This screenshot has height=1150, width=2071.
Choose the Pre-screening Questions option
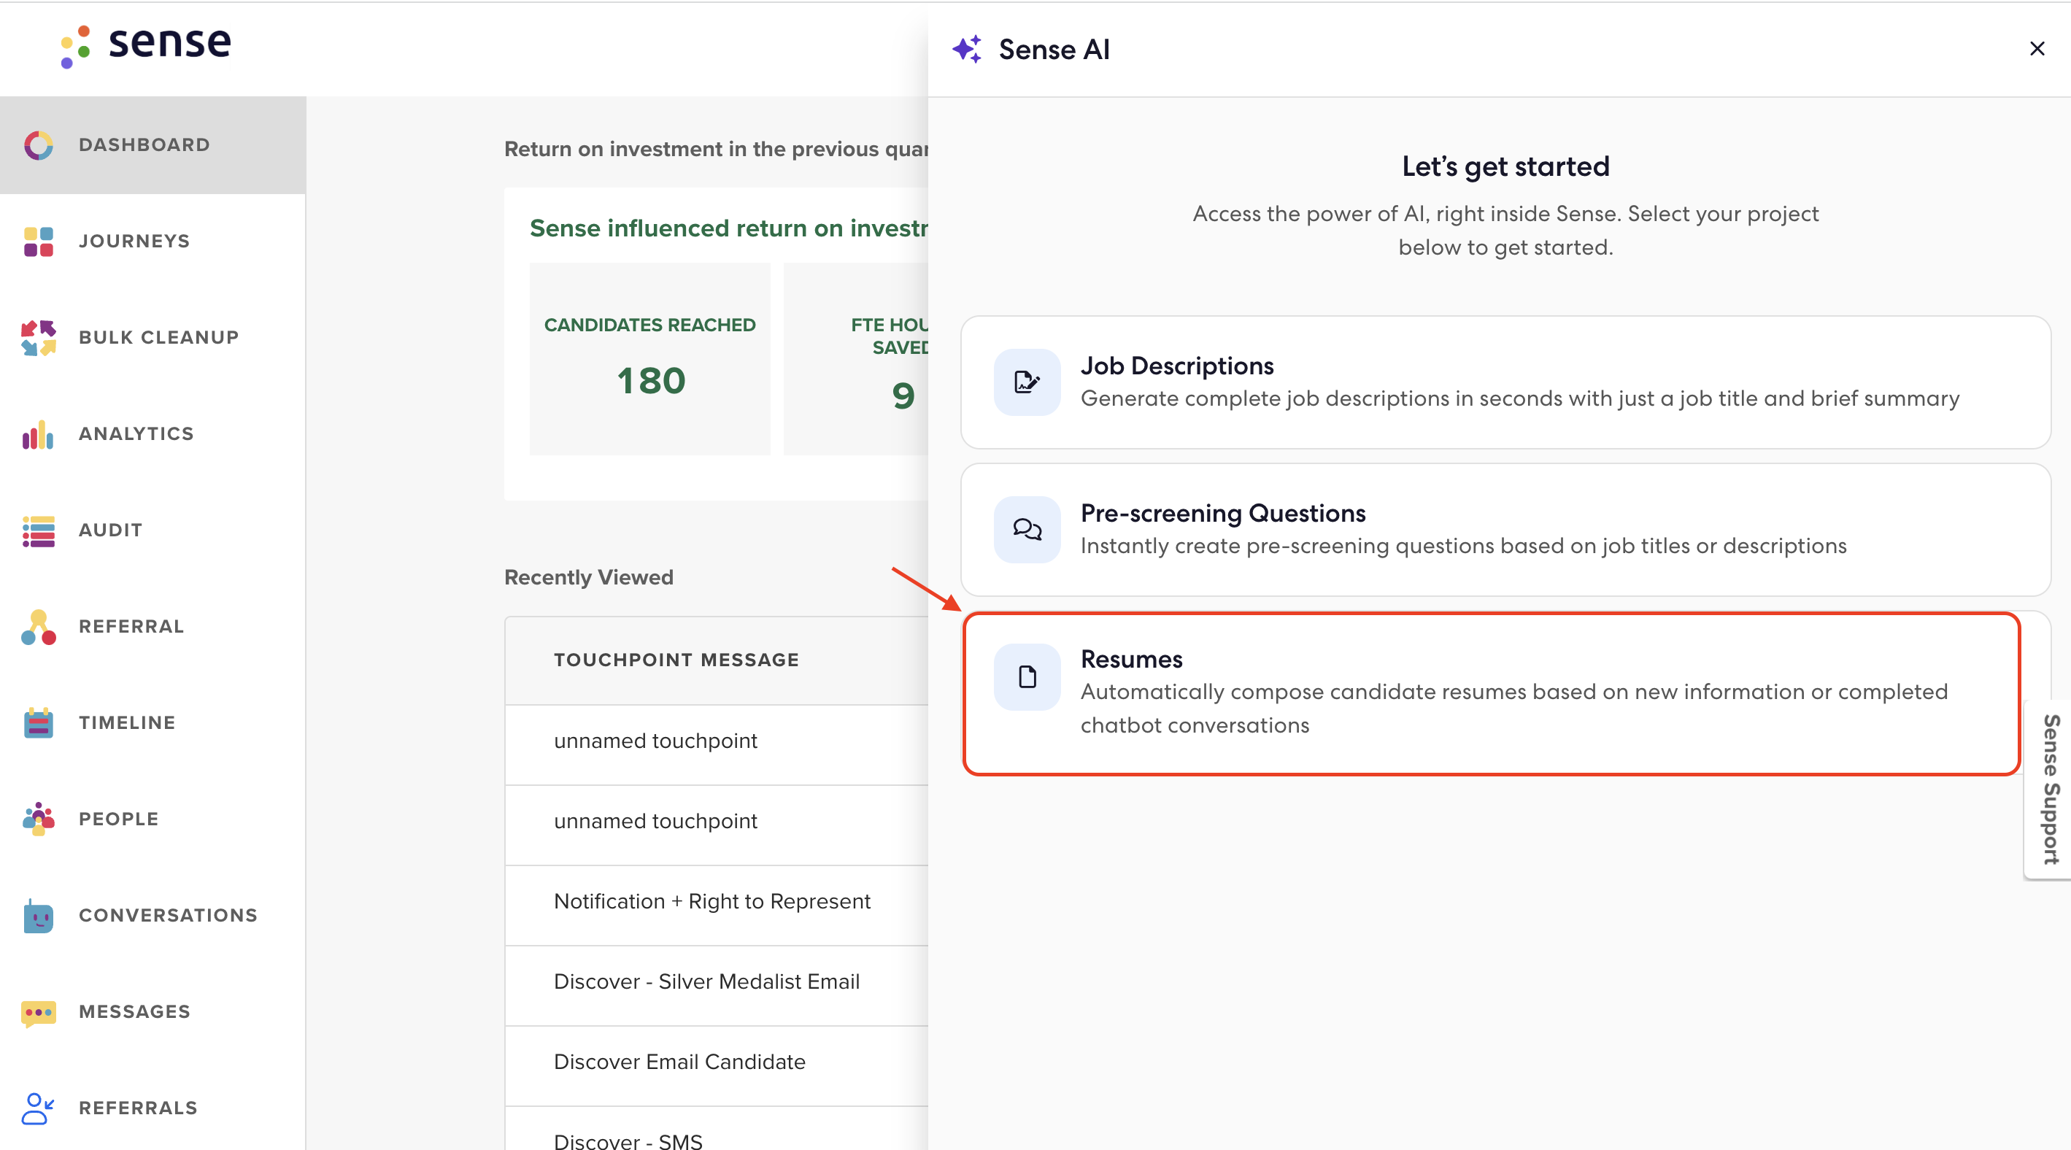[x=1505, y=529]
